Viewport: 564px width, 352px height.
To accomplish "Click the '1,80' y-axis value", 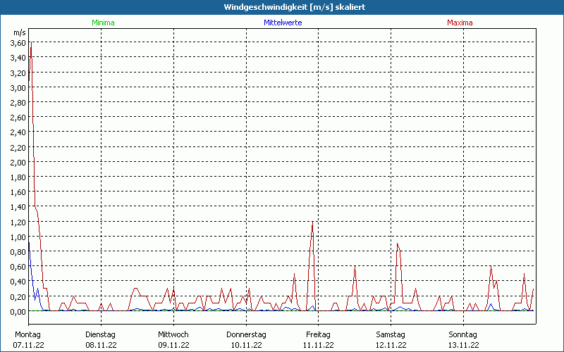I will [18, 177].
